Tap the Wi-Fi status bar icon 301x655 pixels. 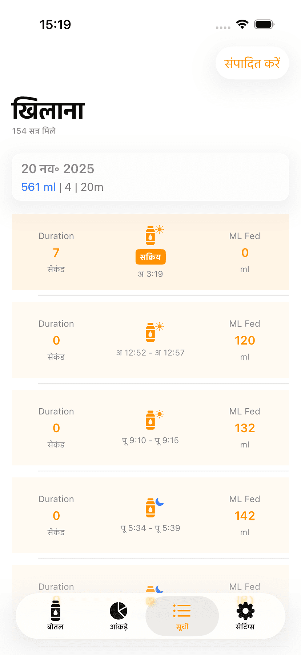click(x=242, y=24)
